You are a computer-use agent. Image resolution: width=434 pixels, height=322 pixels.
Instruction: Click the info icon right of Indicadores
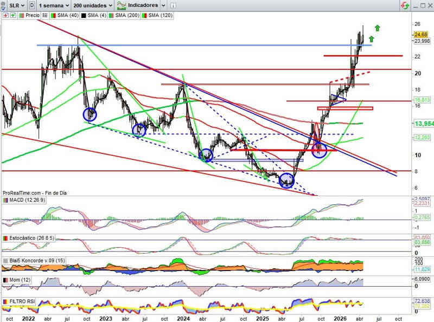pyautogui.click(x=173, y=5)
